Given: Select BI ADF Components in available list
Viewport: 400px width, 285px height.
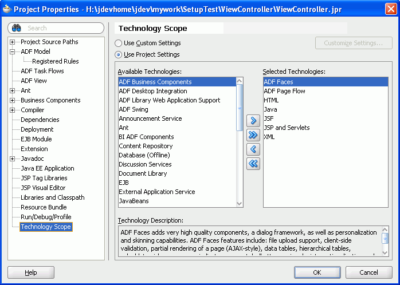Looking at the screenshot, I should point(177,137).
